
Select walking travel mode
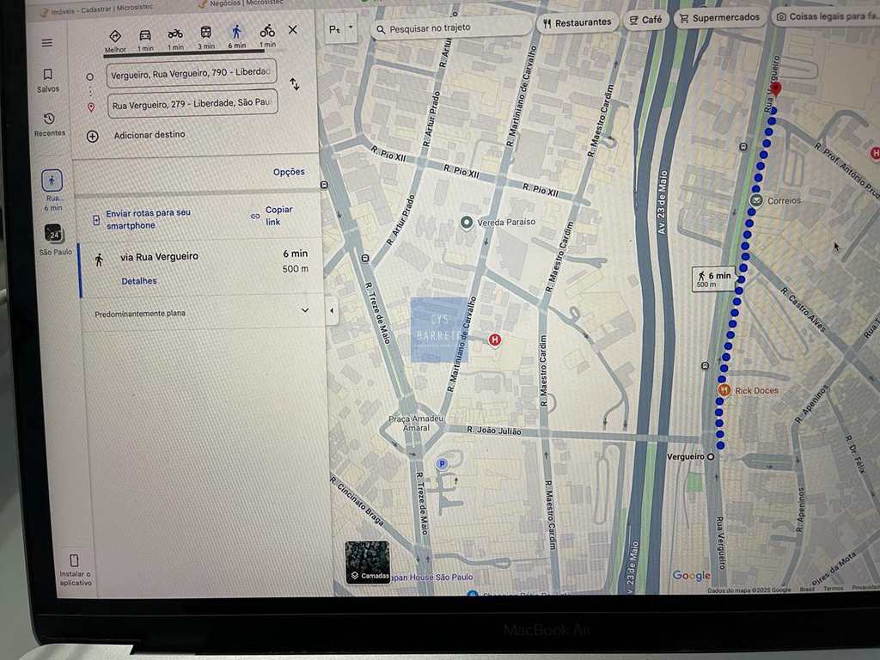point(236,37)
